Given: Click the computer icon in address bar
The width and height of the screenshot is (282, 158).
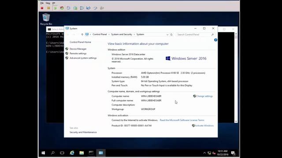Looking at the screenshot, I should (x=87, y=34).
